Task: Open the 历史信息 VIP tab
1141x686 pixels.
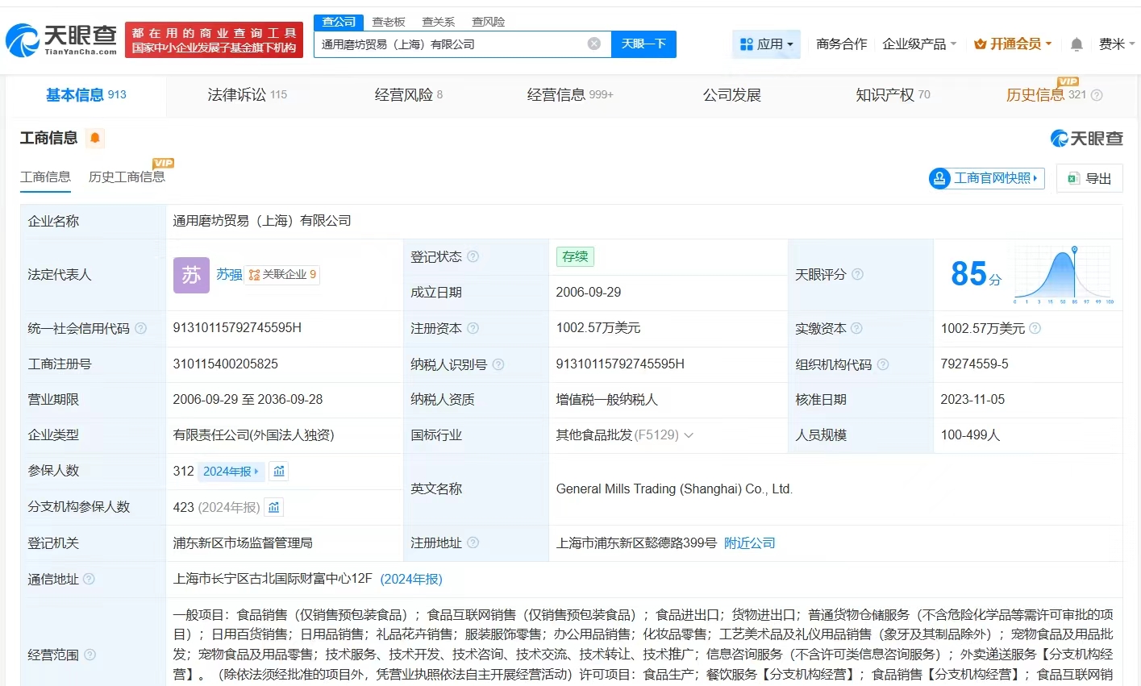Action: (x=1046, y=95)
